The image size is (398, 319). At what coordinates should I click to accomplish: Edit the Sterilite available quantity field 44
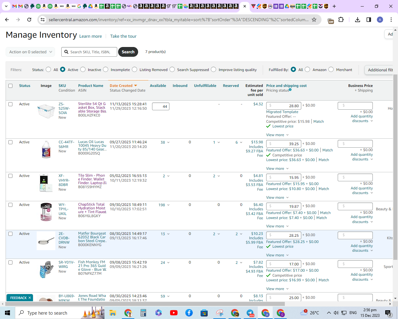coord(161,107)
